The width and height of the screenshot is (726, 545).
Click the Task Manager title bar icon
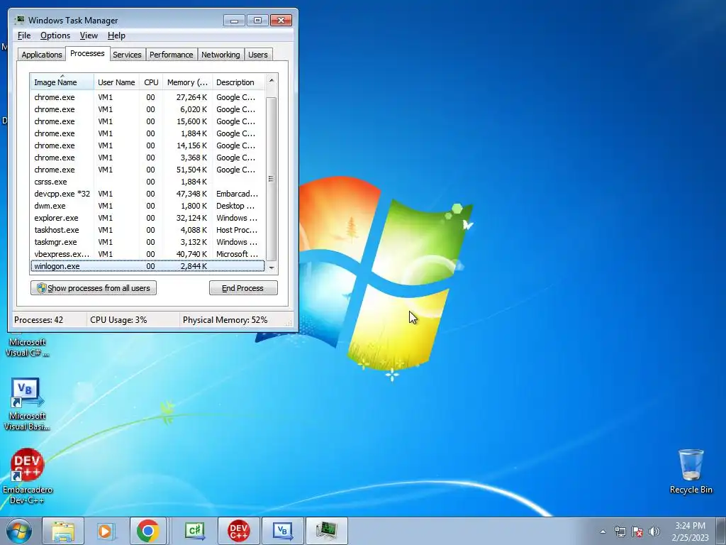tap(19, 21)
